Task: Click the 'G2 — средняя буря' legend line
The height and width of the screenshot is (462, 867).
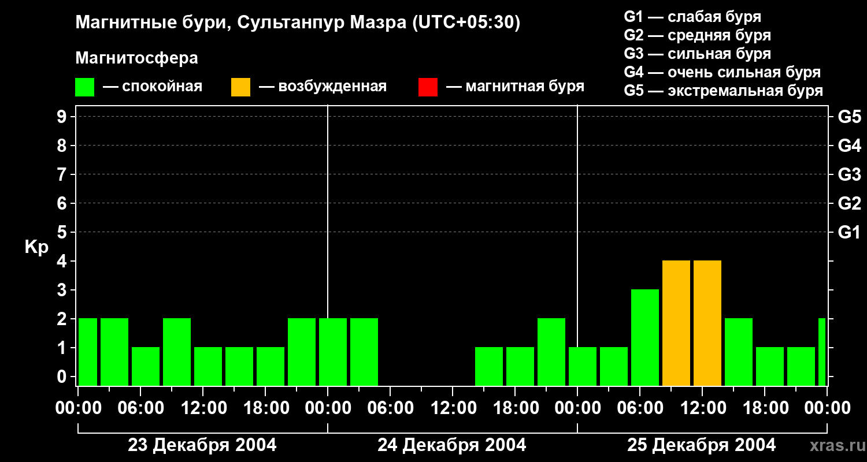Action: pyautogui.click(x=698, y=35)
